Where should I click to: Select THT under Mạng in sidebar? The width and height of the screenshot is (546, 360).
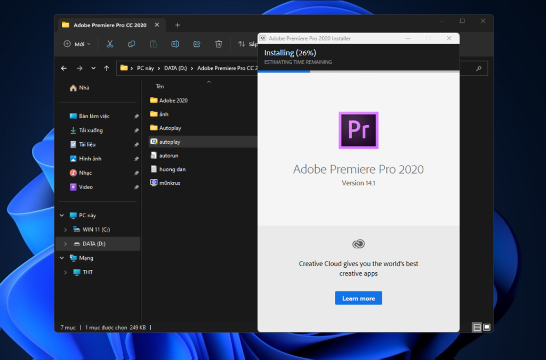tap(83, 272)
